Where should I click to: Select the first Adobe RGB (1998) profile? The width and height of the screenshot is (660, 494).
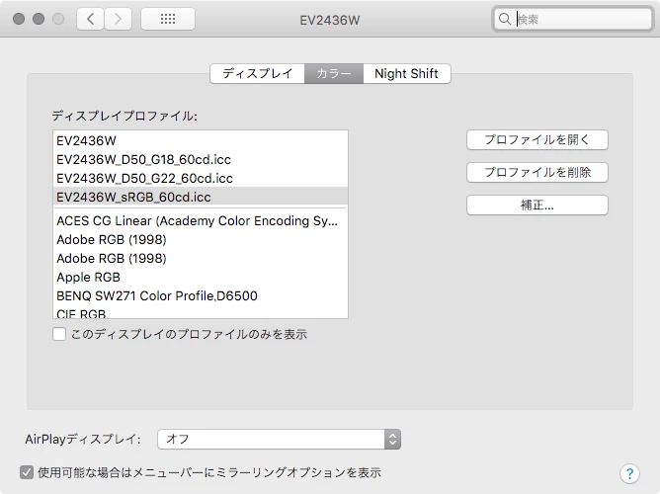coord(201,239)
